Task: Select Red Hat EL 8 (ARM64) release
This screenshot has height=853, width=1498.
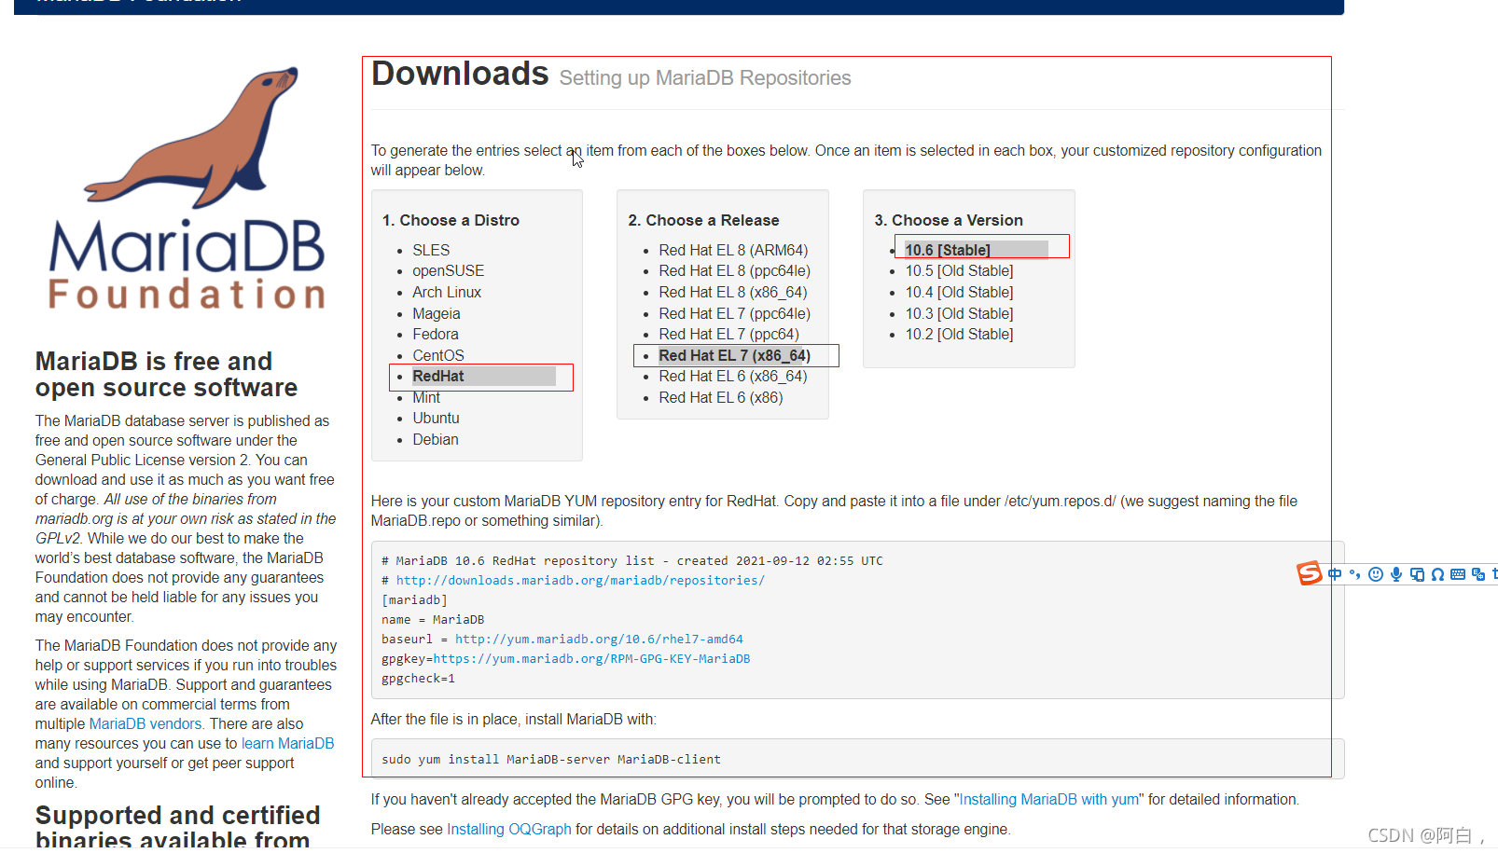Action: coord(733,250)
